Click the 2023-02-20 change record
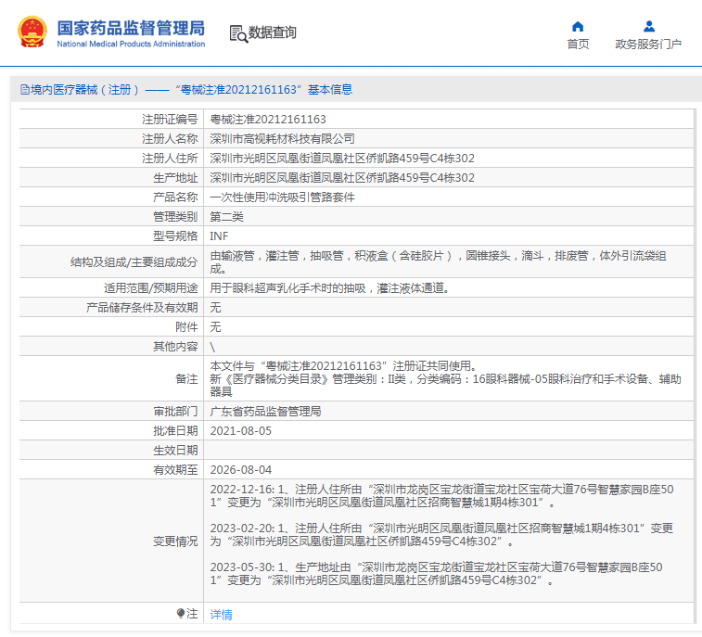 tap(442, 535)
